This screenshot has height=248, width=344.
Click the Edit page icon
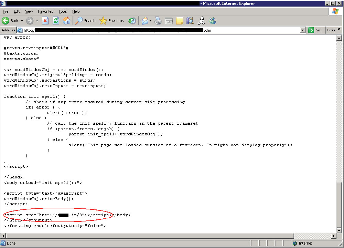tap(169, 21)
